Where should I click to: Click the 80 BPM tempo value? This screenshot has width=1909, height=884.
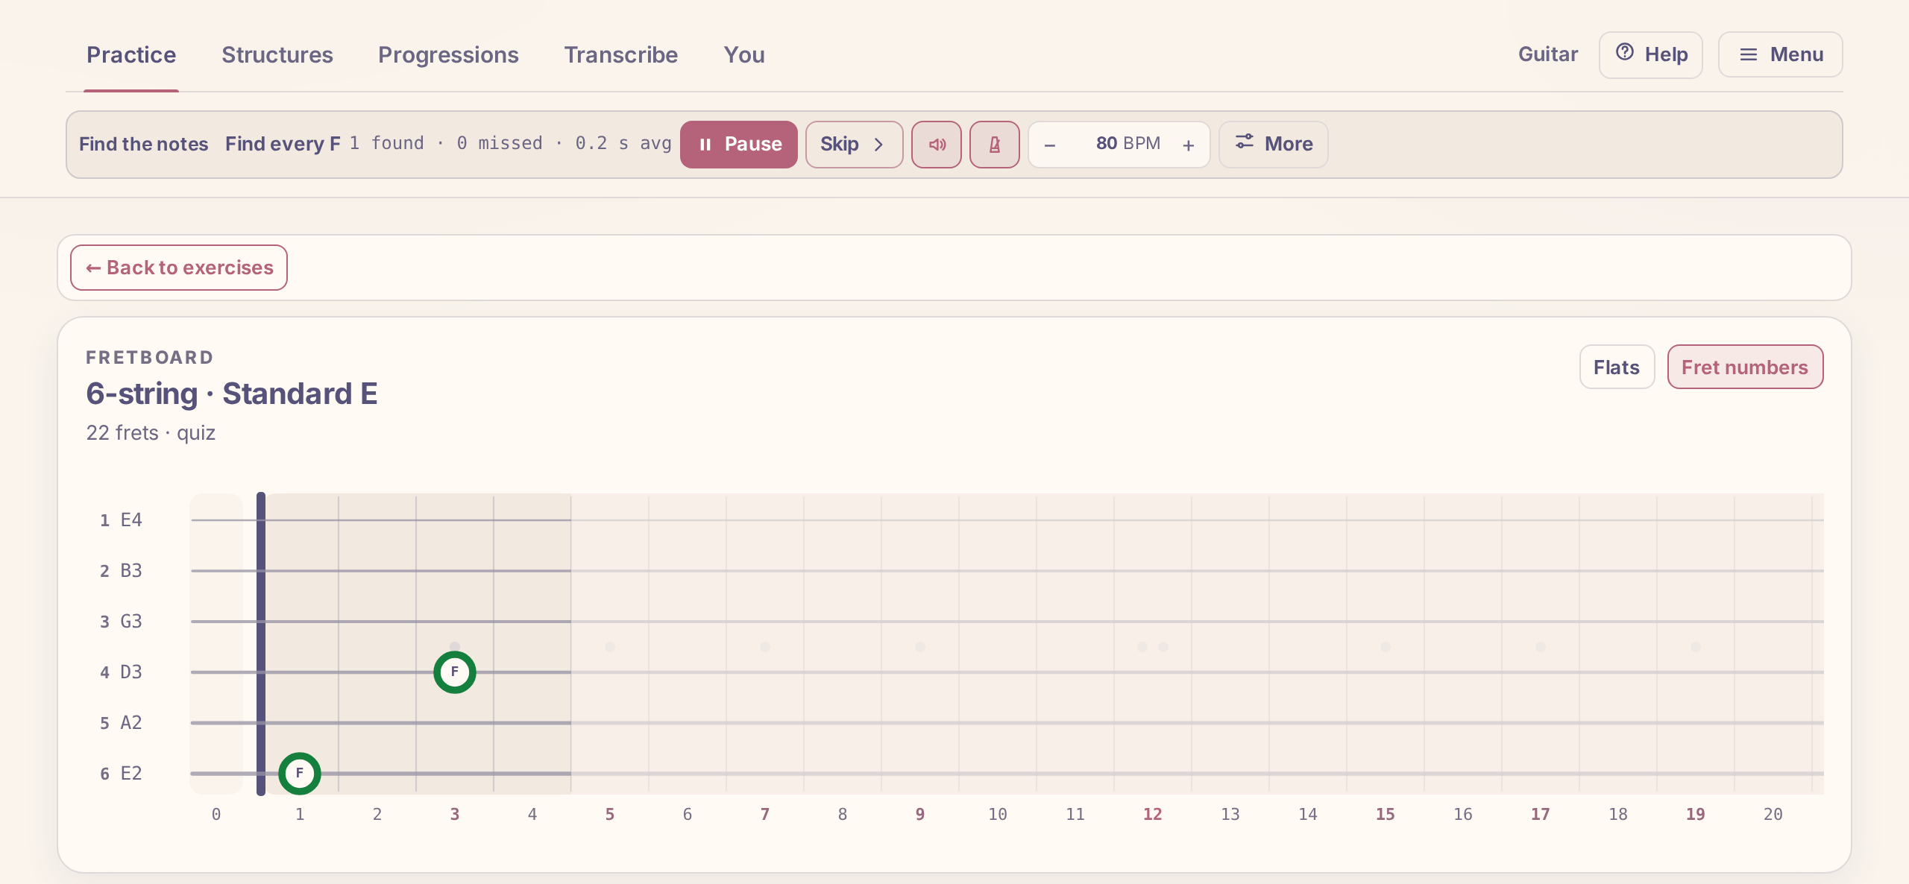click(x=1128, y=143)
